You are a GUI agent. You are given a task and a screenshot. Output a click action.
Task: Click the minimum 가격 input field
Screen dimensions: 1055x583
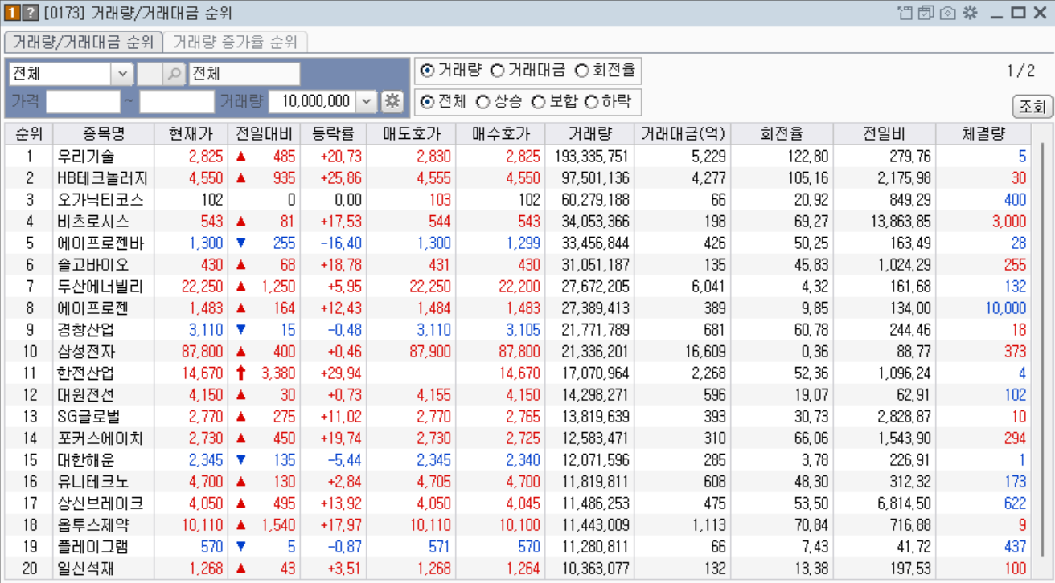(83, 101)
